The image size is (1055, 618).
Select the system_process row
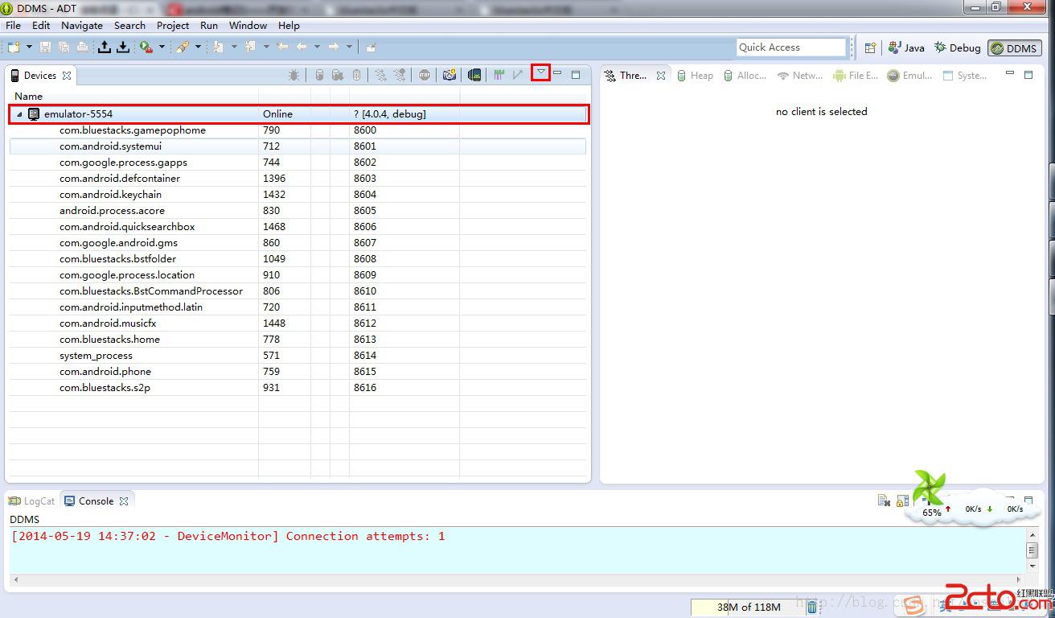pos(298,356)
